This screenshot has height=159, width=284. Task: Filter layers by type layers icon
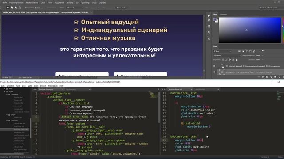pyautogui.click(x=247, y=51)
